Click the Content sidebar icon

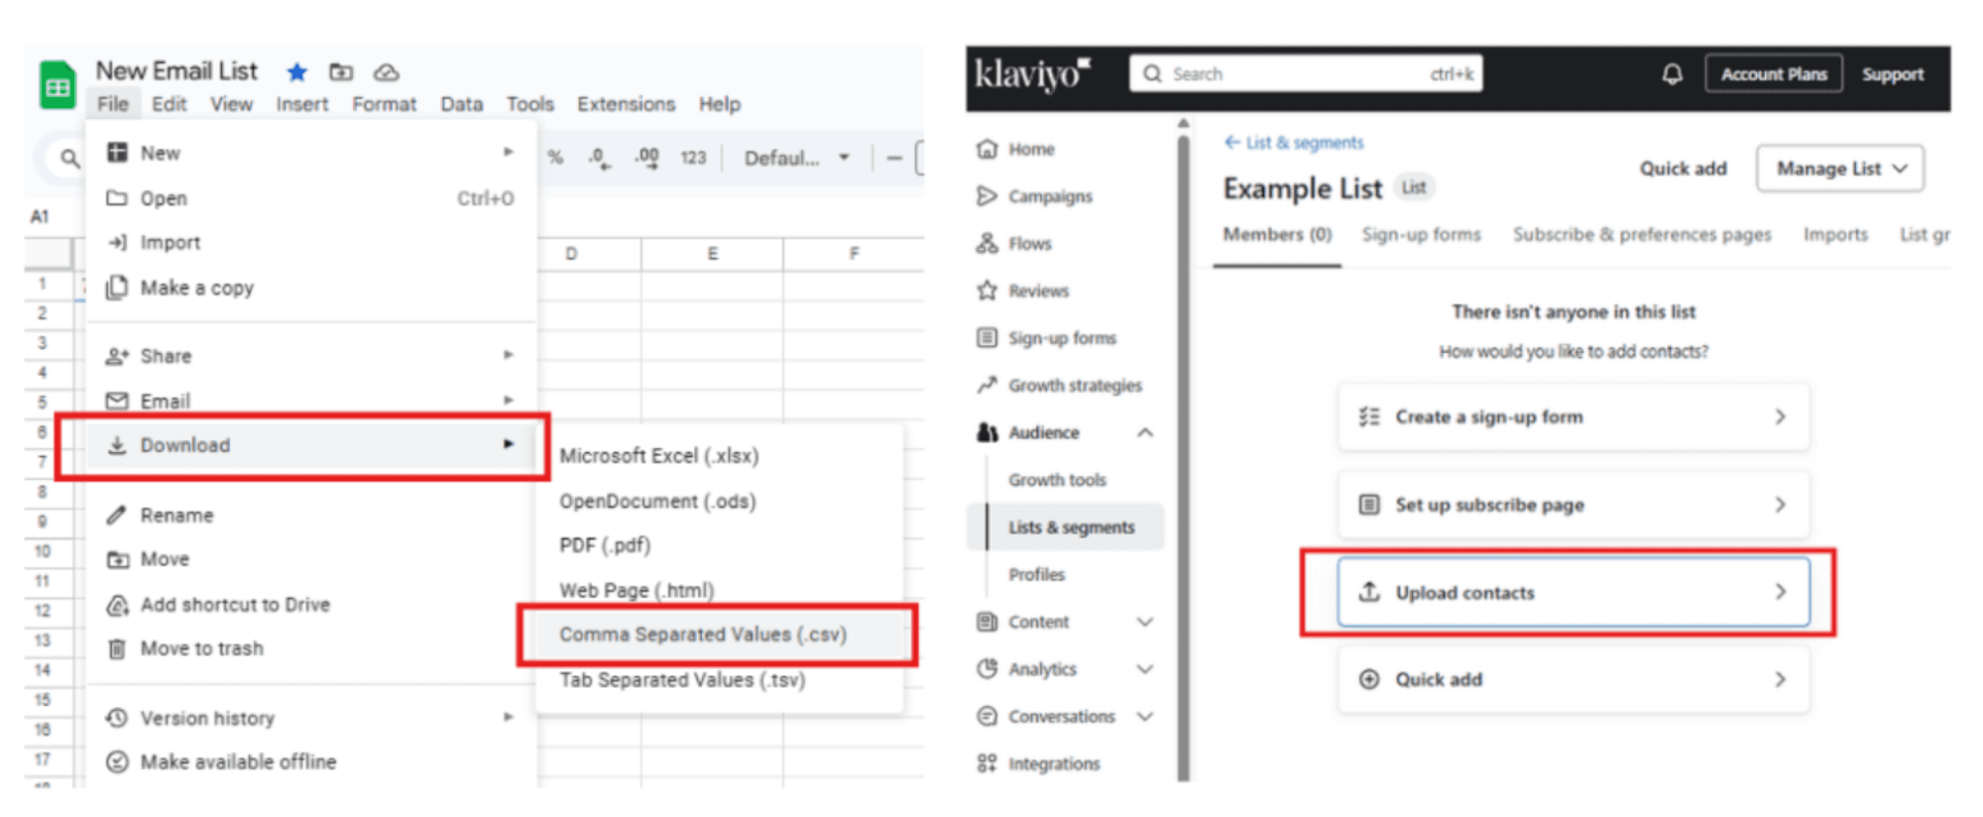[987, 622]
